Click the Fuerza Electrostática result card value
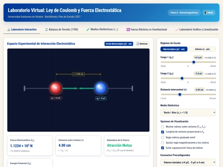 21,146
